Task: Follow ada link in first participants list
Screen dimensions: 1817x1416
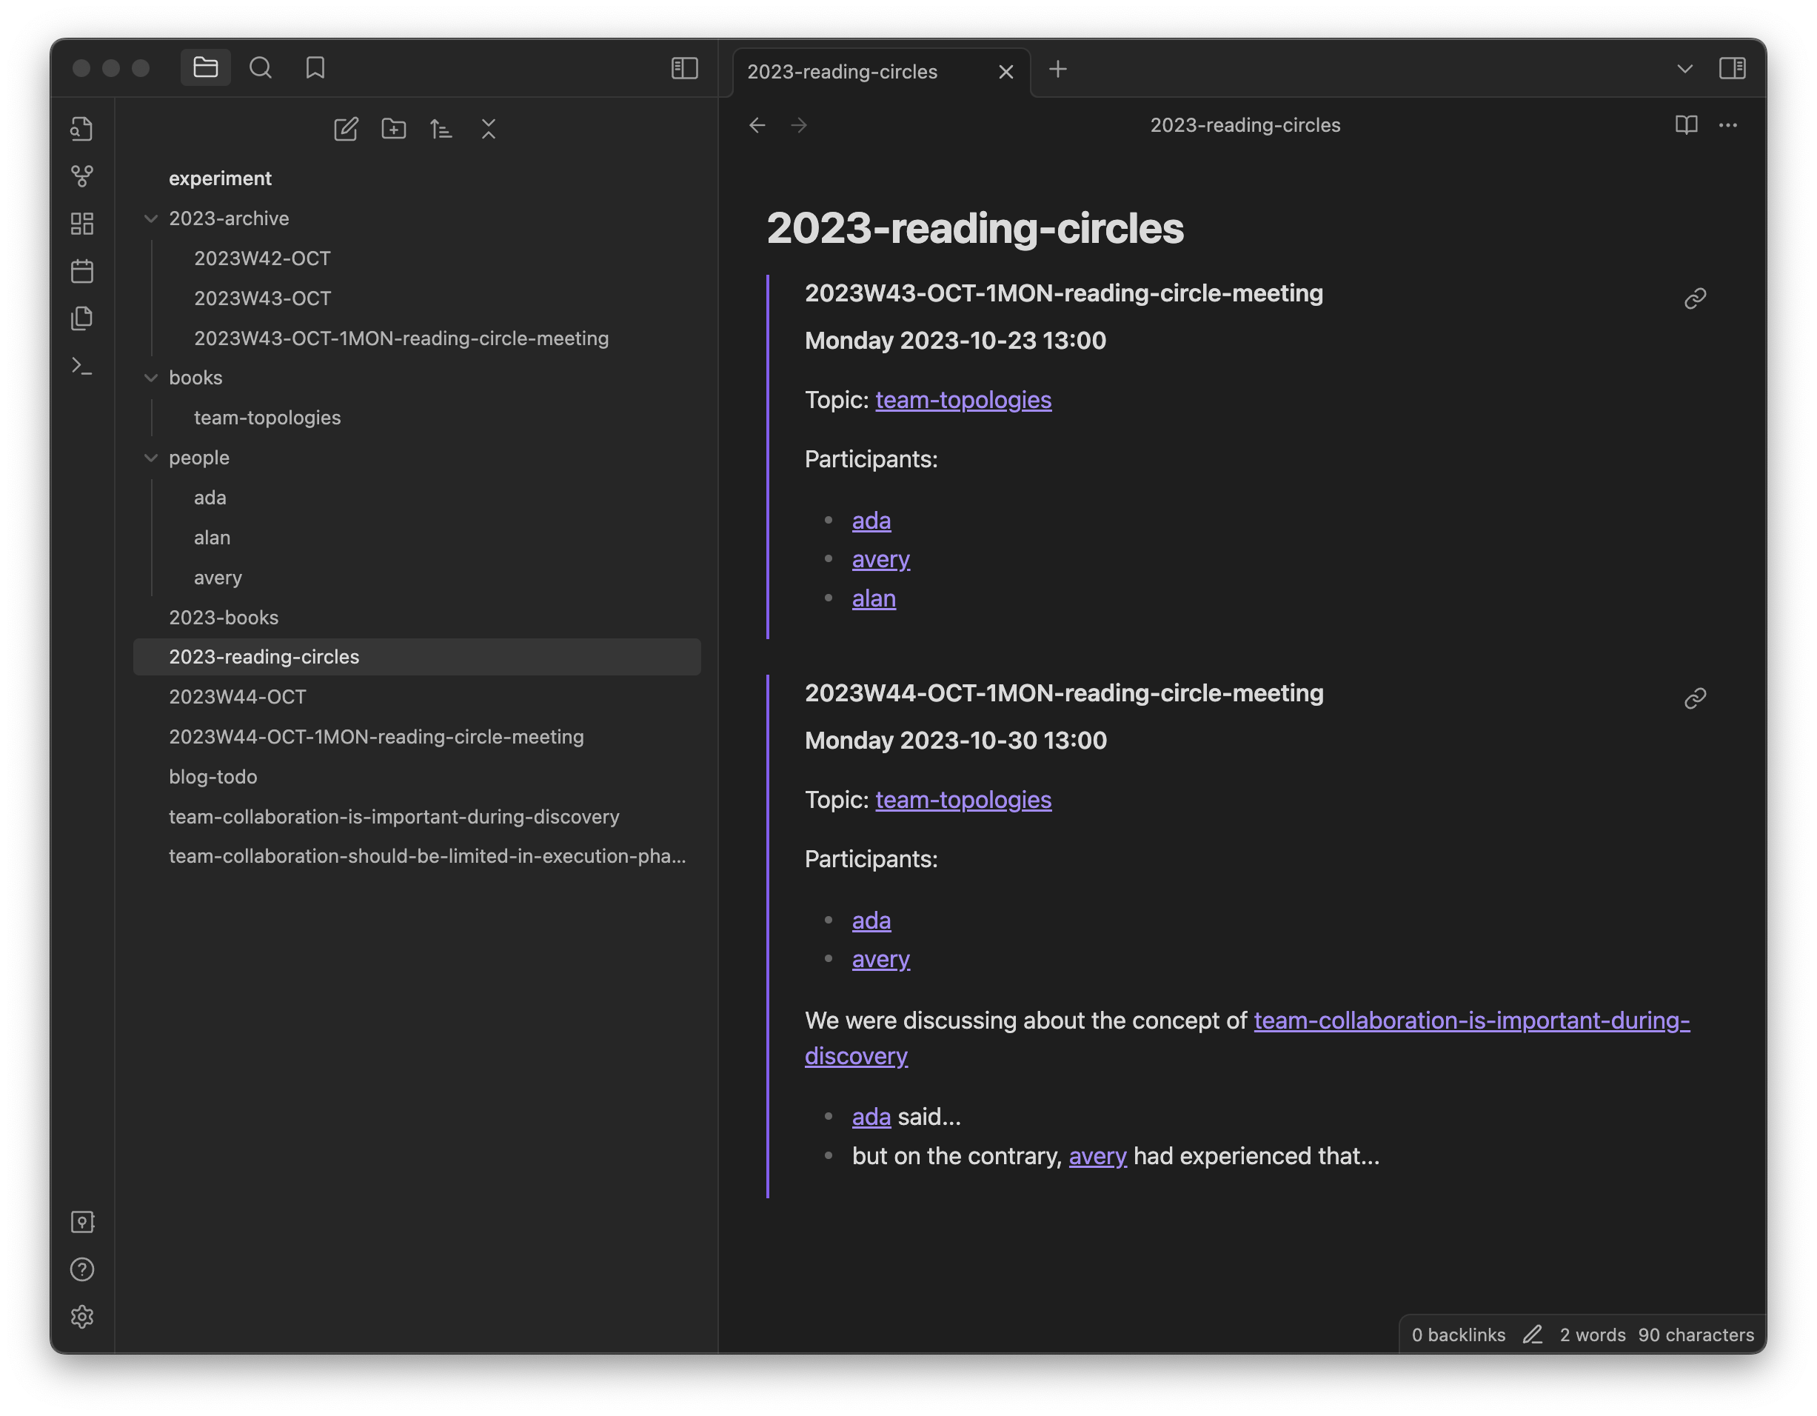Action: pos(871,521)
